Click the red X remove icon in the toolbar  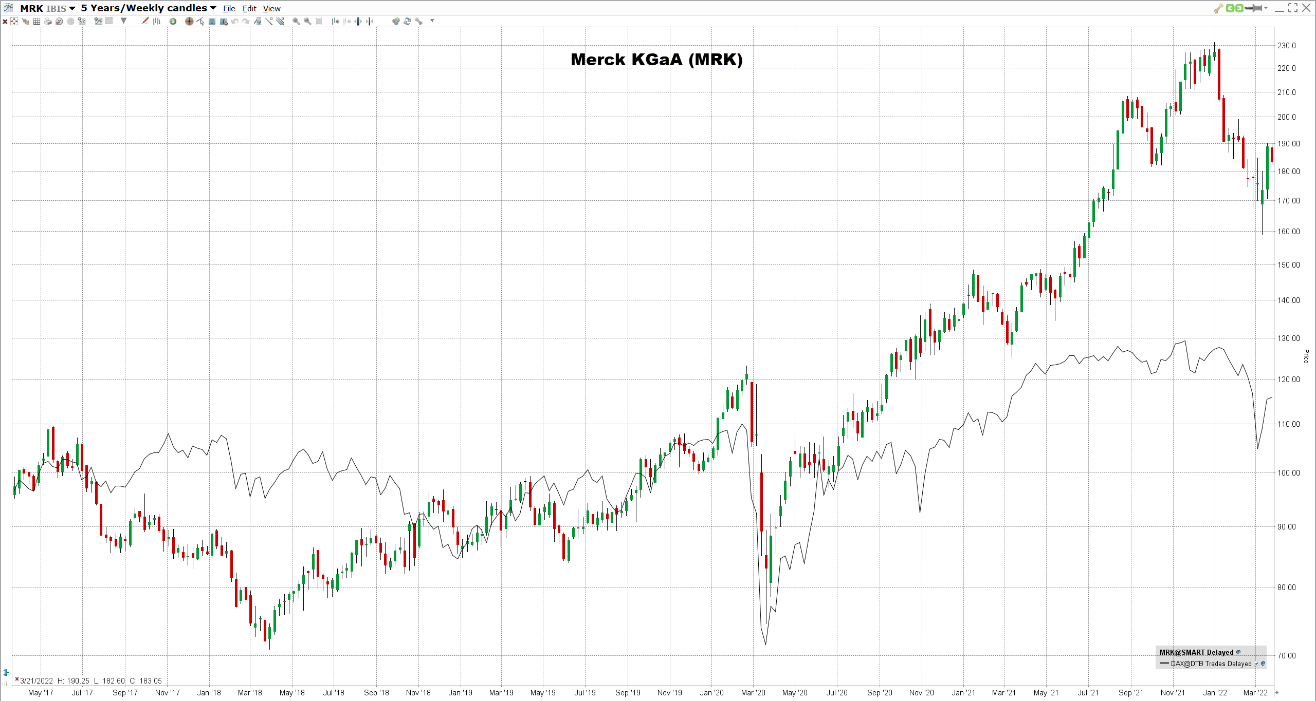[5, 22]
